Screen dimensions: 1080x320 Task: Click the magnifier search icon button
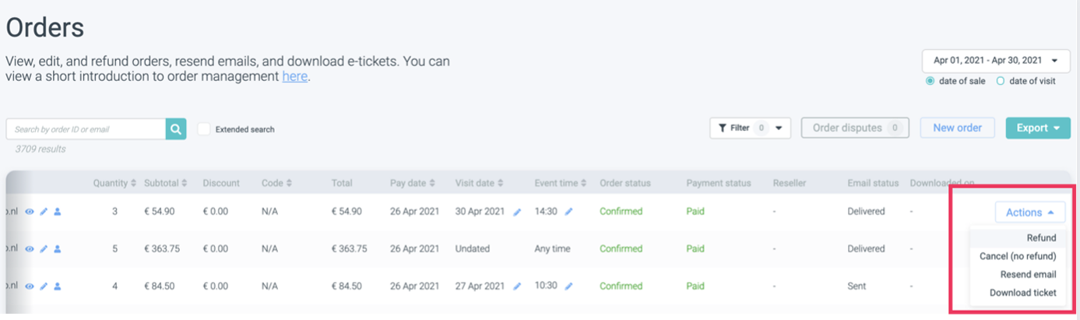tap(176, 129)
